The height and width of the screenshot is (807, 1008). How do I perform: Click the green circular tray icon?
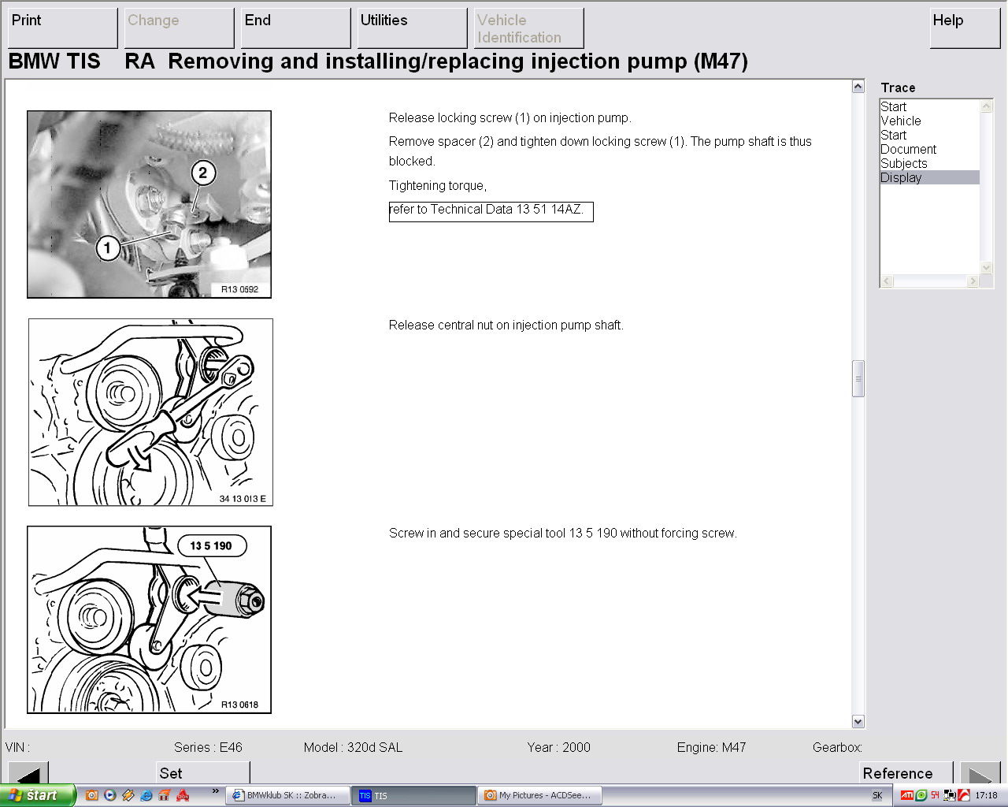(921, 796)
